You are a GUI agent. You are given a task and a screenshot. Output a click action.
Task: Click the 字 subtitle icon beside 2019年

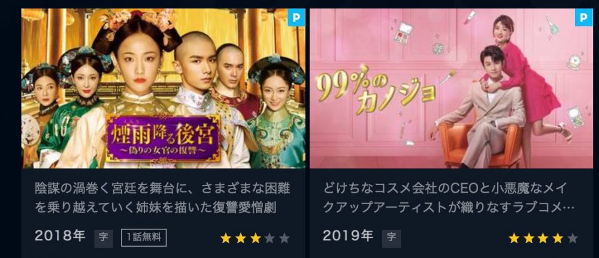click(391, 238)
